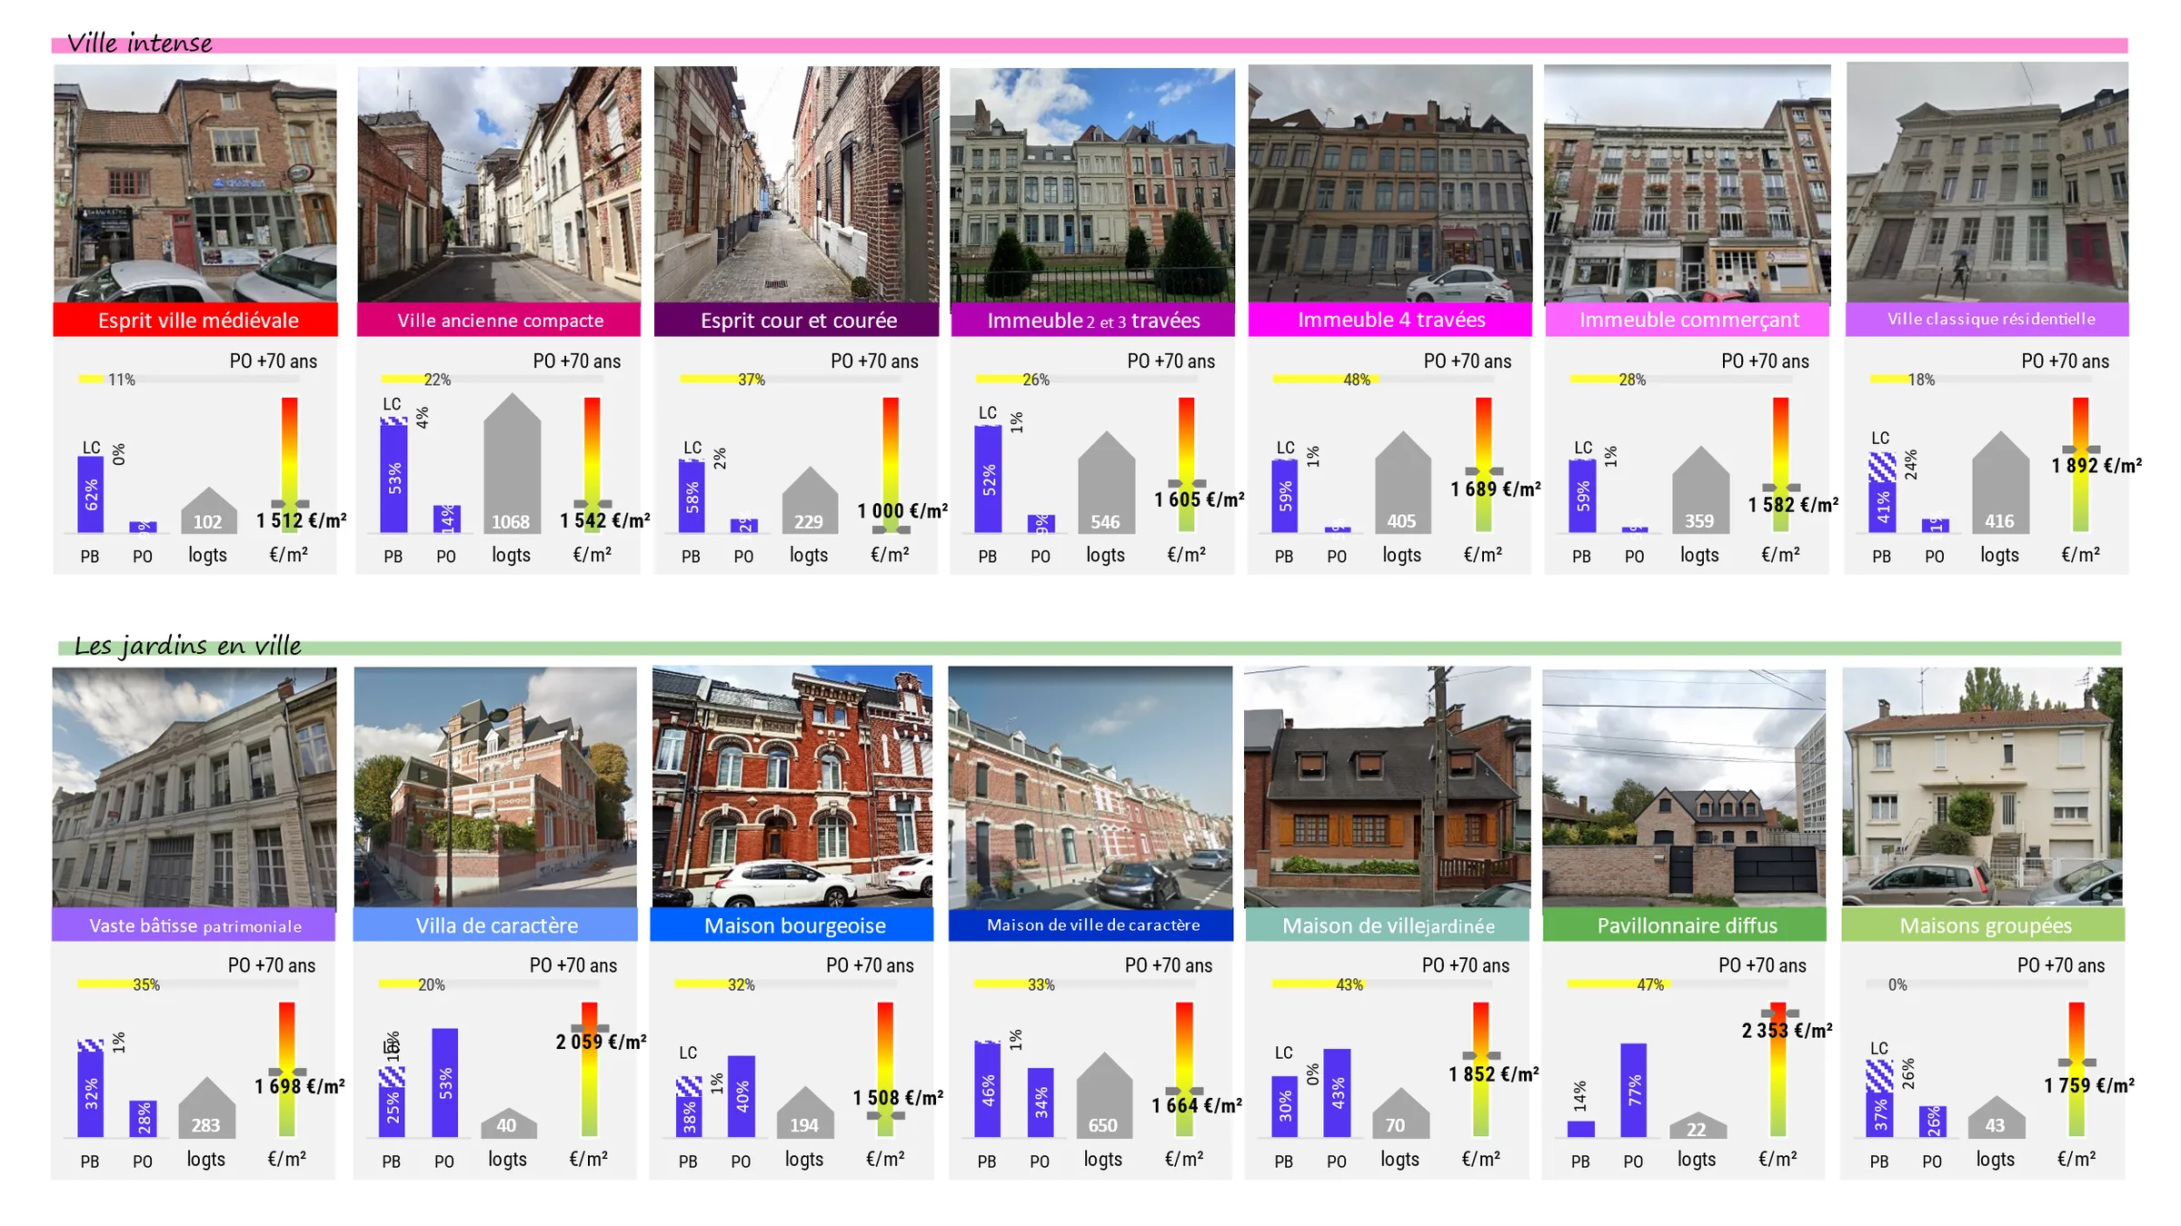Click the Maisons groupées photo
2181x1226 pixels.
click(x=1983, y=787)
